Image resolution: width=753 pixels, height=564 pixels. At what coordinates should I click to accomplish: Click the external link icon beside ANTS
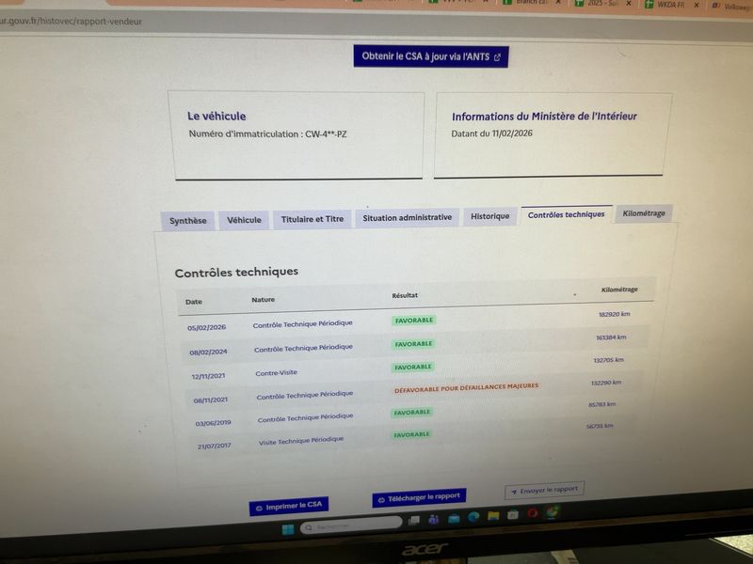coord(497,57)
